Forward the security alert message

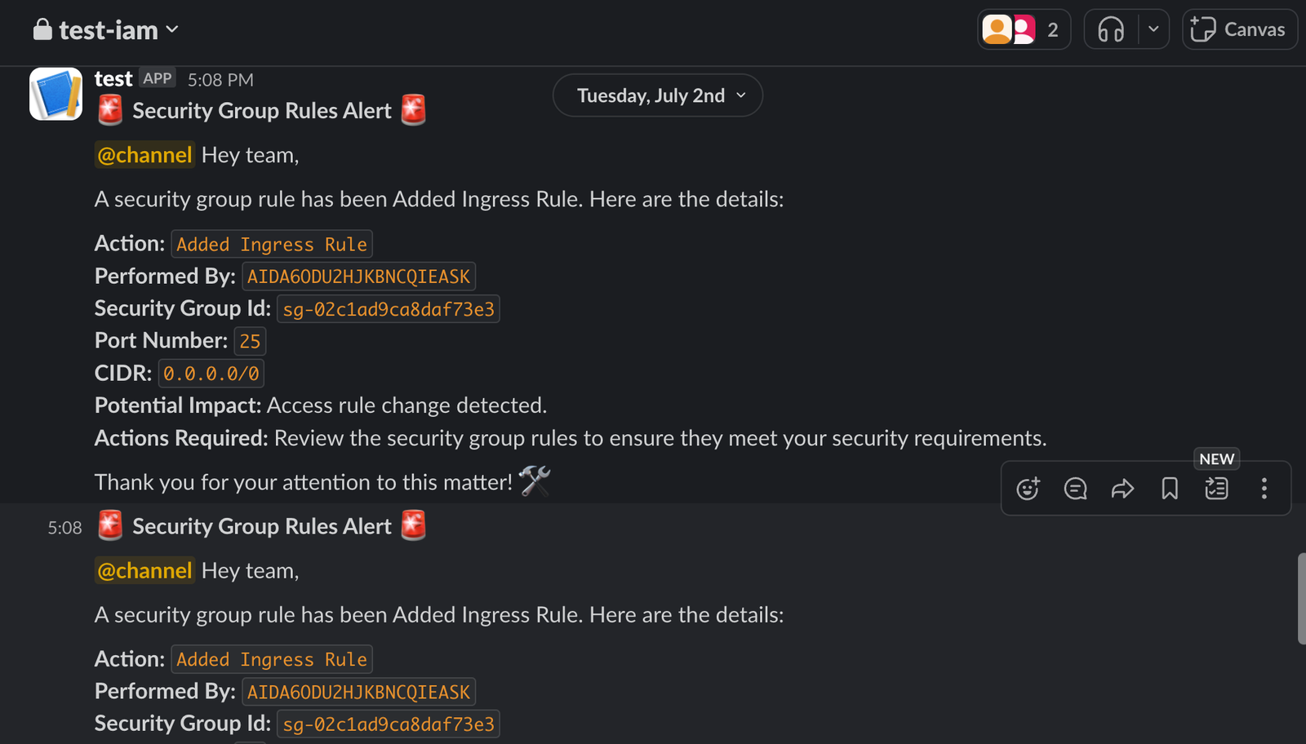point(1122,489)
